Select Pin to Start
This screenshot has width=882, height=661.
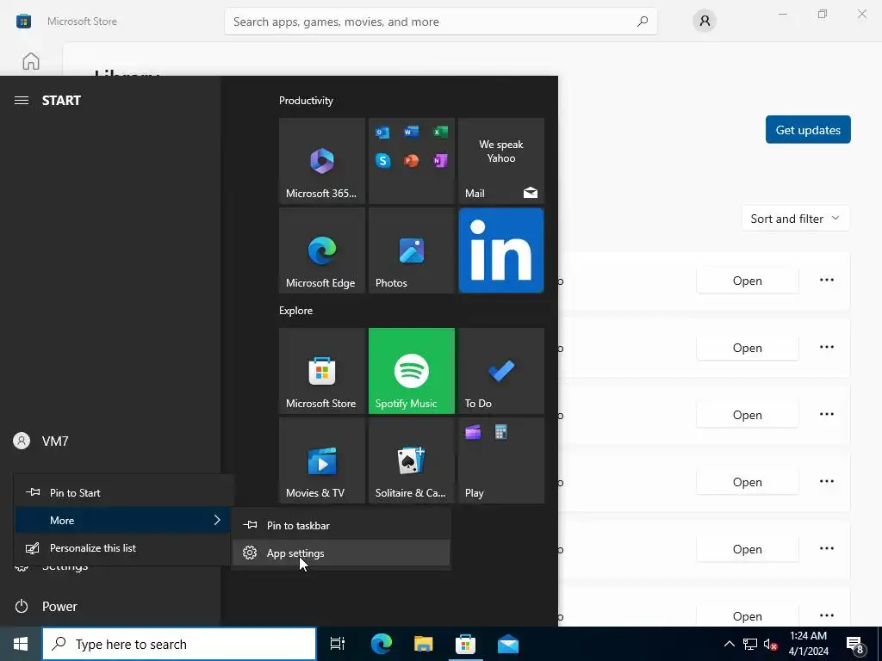pos(124,492)
